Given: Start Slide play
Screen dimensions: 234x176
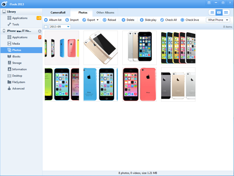Looking at the screenshot, I should click(148, 20).
